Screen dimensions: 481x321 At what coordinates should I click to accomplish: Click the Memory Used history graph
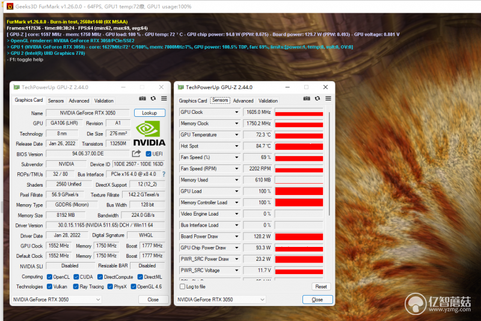pos(299,180)
